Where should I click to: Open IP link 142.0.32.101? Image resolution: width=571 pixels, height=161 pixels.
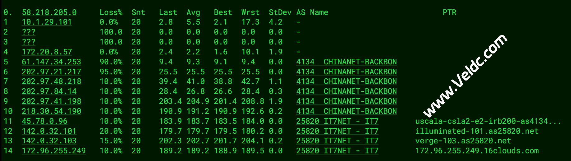pyautogui.click(x=49, y=131)
